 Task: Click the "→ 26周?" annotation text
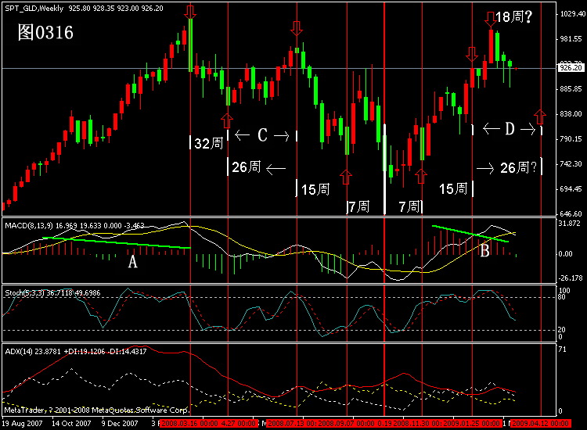coord(509,167)
